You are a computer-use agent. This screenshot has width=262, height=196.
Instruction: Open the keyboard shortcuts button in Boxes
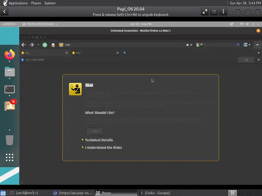[214, 11]
